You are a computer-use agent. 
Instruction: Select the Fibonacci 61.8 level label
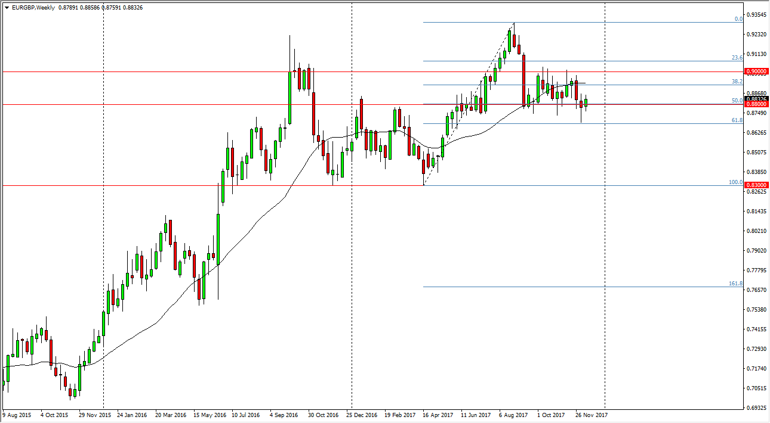tap(737, 120)
